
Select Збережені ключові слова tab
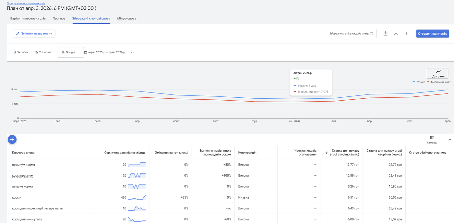click(x=91, y=19)
